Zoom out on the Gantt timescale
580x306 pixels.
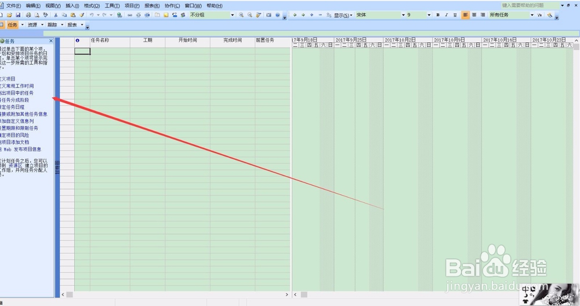[x=249, y=15]
